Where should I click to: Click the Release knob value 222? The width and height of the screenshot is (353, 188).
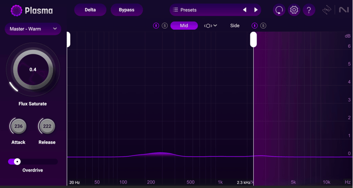point(47,126)
